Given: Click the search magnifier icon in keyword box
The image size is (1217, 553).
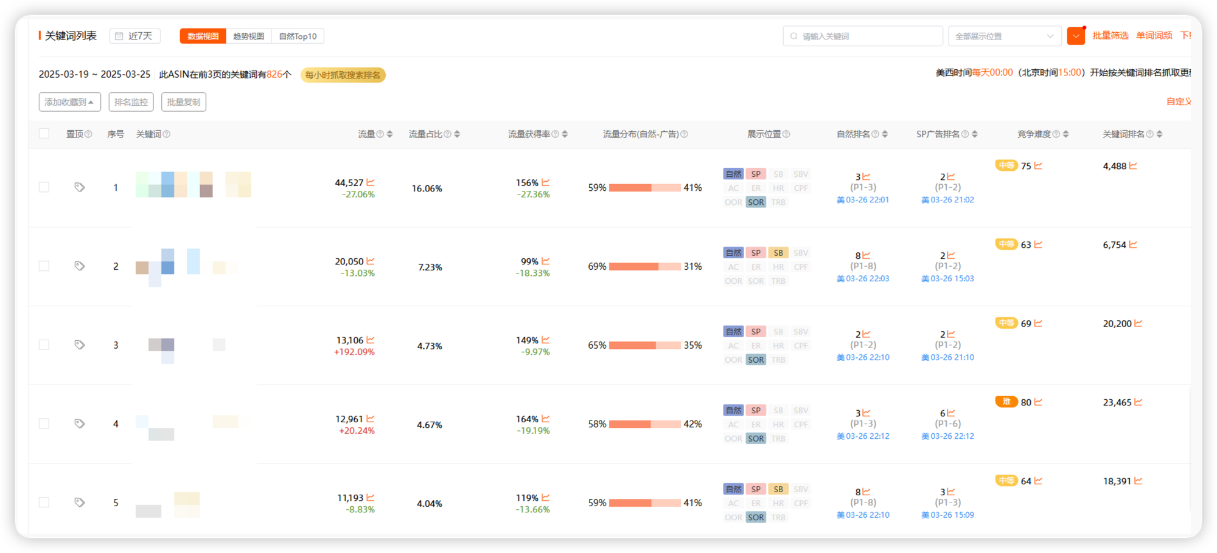Looking at the screenshot, I should coord(793,36).
